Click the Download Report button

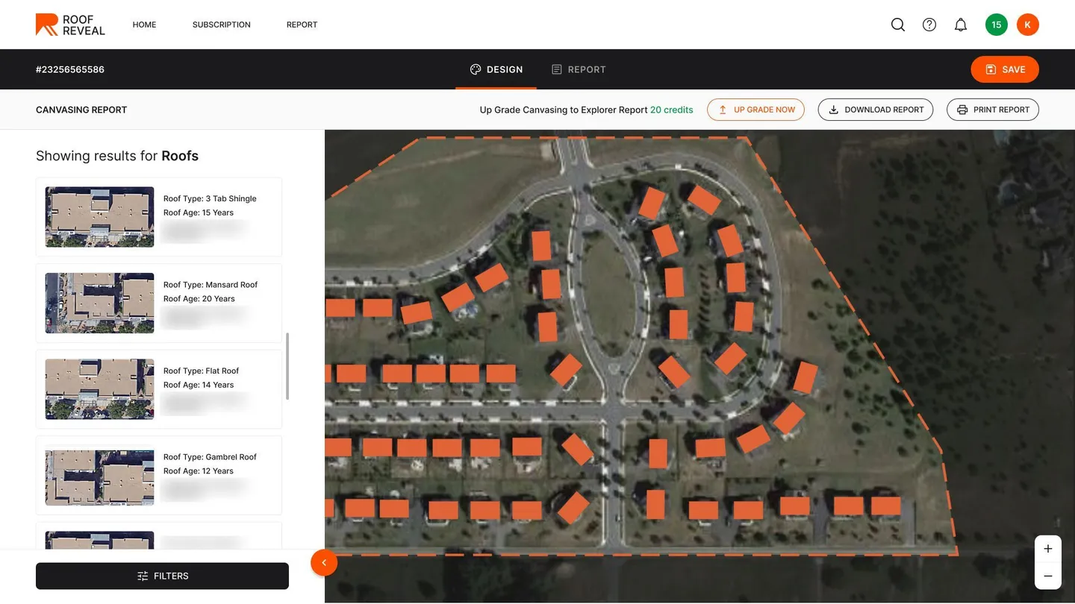tap(876, 110)
